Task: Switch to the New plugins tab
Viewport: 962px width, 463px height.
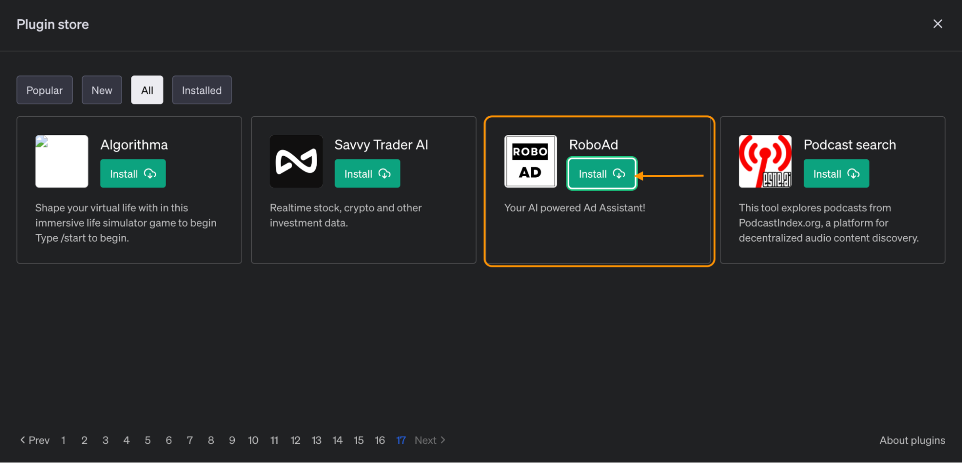Action: click(x=102, y=90)
